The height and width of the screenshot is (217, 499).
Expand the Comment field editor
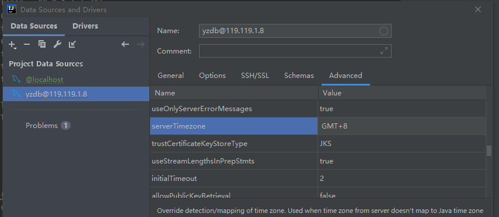[384, 51]
